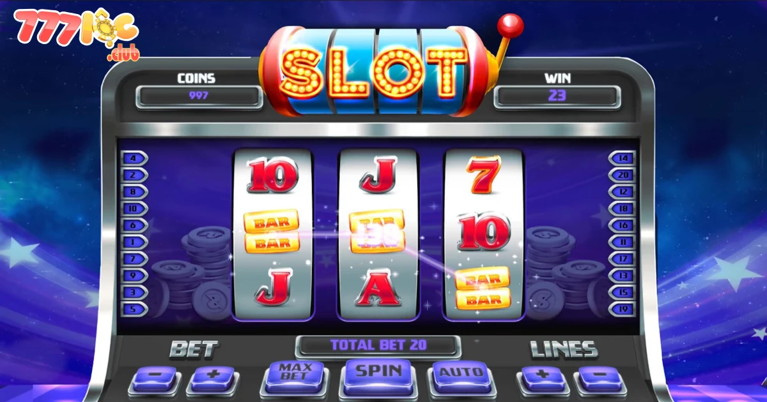Select payline 4 indicator on left
Viewport: 767px width, 402px height.
pyautogui.click(x=134, y=158)
